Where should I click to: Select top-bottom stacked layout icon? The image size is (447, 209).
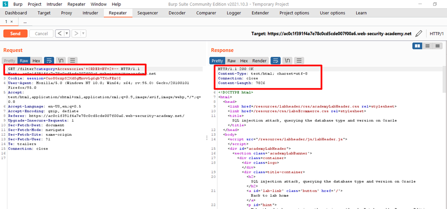point(427,46)
